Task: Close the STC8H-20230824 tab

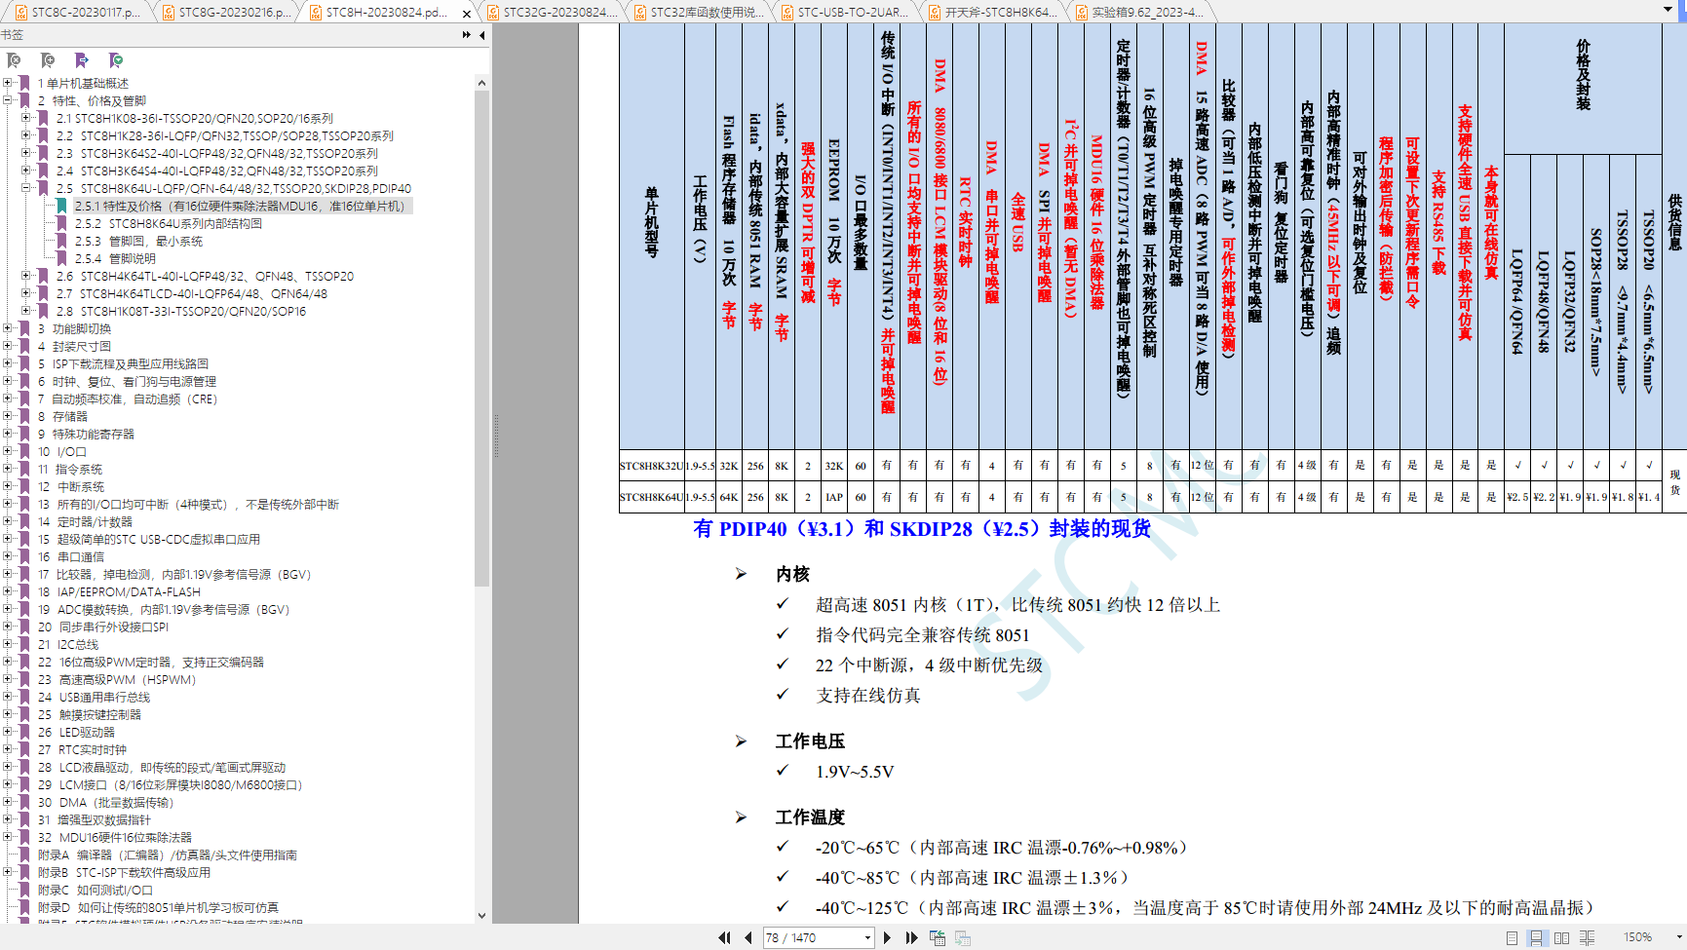Action: pyautogui.click(x=466, y=13)
